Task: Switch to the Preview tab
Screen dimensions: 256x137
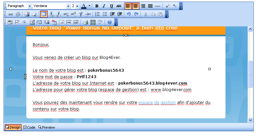Action: click(47, 127)
